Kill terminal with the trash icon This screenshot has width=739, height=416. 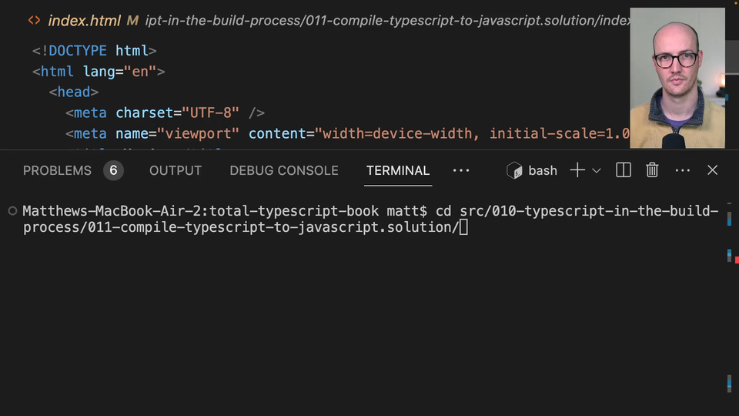(652, 170)
